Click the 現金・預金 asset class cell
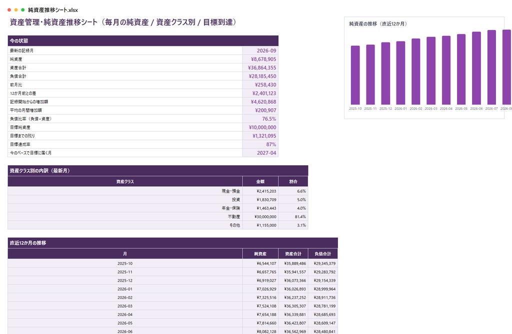 tap(125, 191)
